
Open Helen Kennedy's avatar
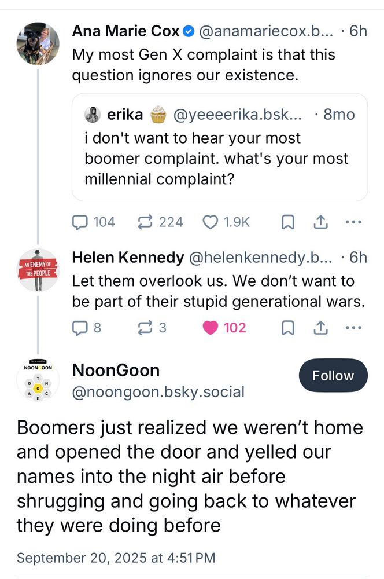pyautogui.click(x=38, y=269)
